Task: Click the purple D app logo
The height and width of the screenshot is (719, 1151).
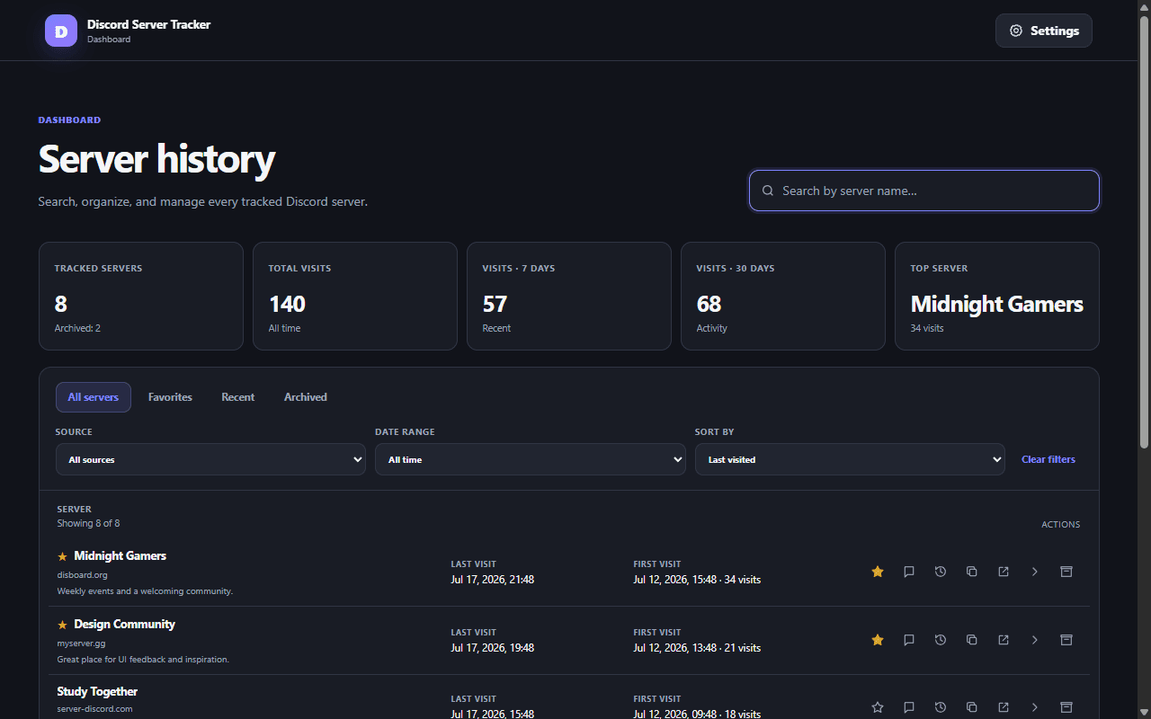Action: click(61, 31)
